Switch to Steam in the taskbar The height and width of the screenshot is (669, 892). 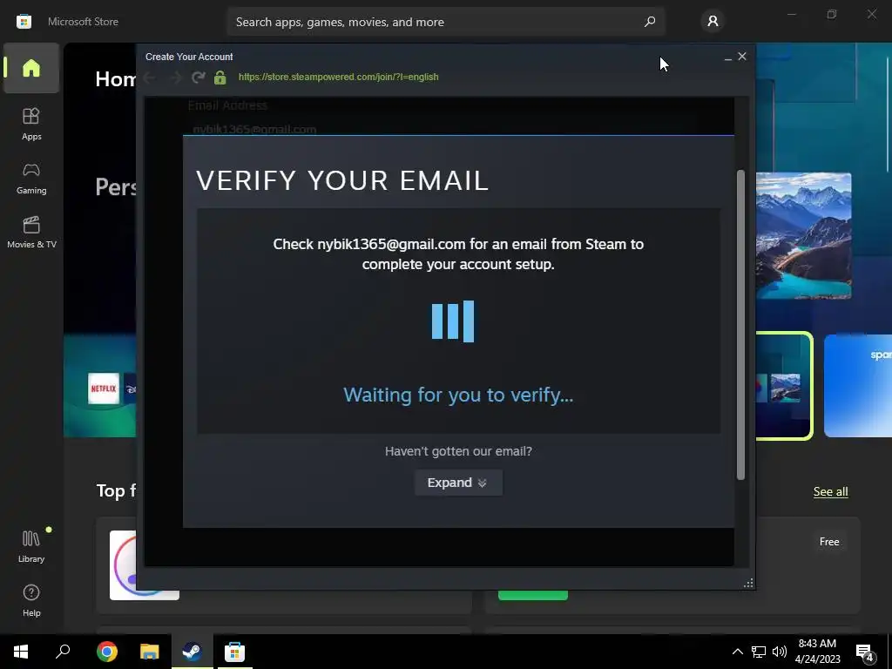[x=193, y=652]
